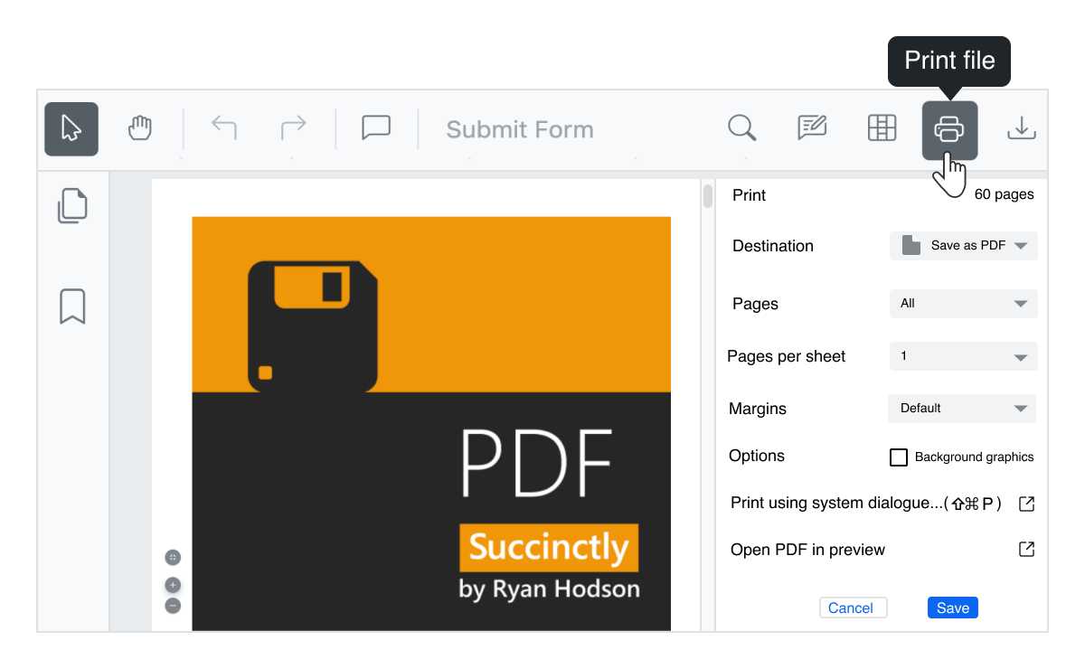Activate the hand pan tool
The image size is (1085, 669).
point(139,128)
